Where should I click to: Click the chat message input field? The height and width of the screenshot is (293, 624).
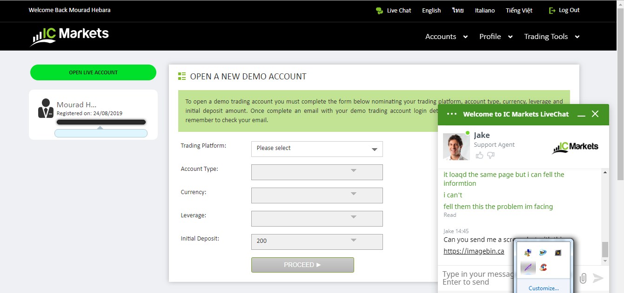[477, 278]
